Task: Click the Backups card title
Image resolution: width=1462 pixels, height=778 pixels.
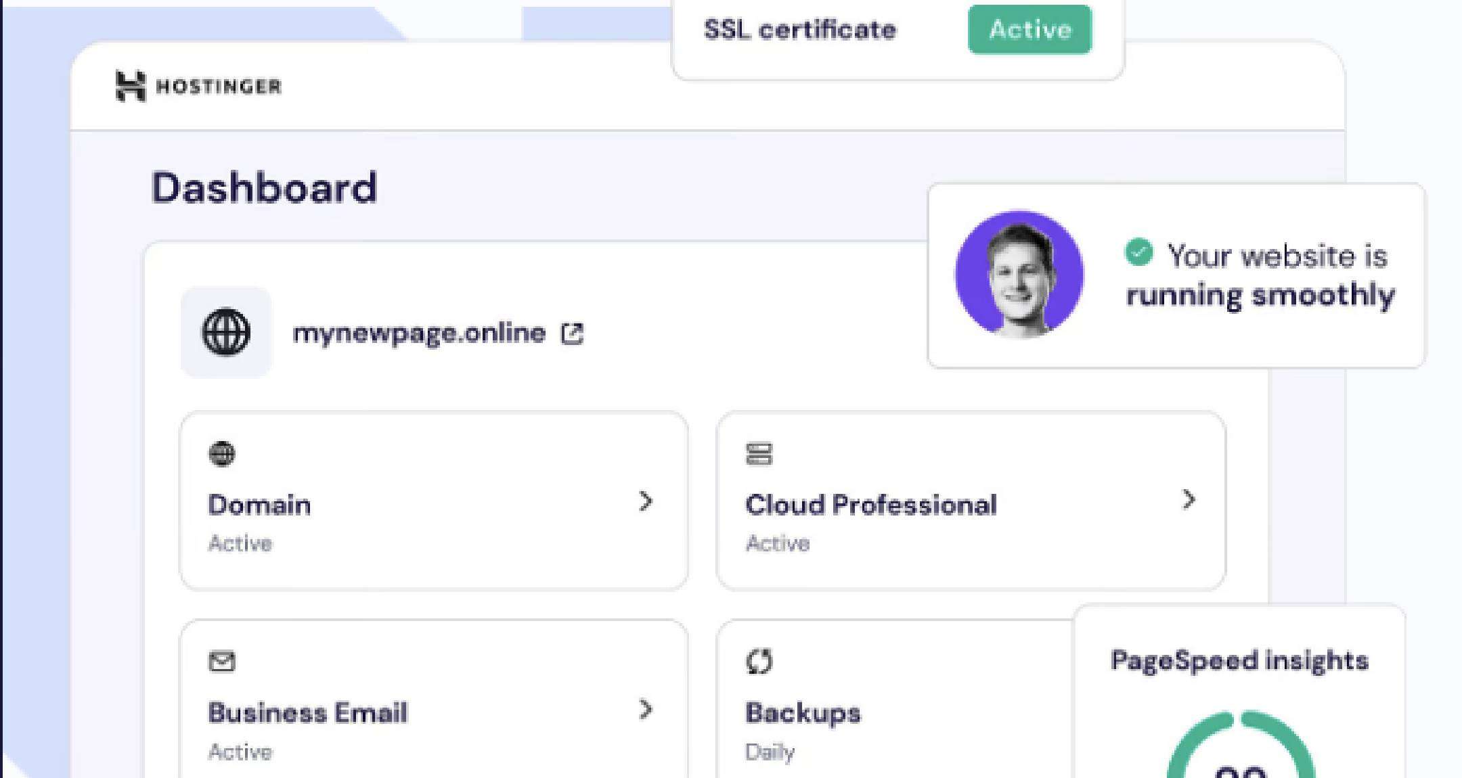Action: 803,712
